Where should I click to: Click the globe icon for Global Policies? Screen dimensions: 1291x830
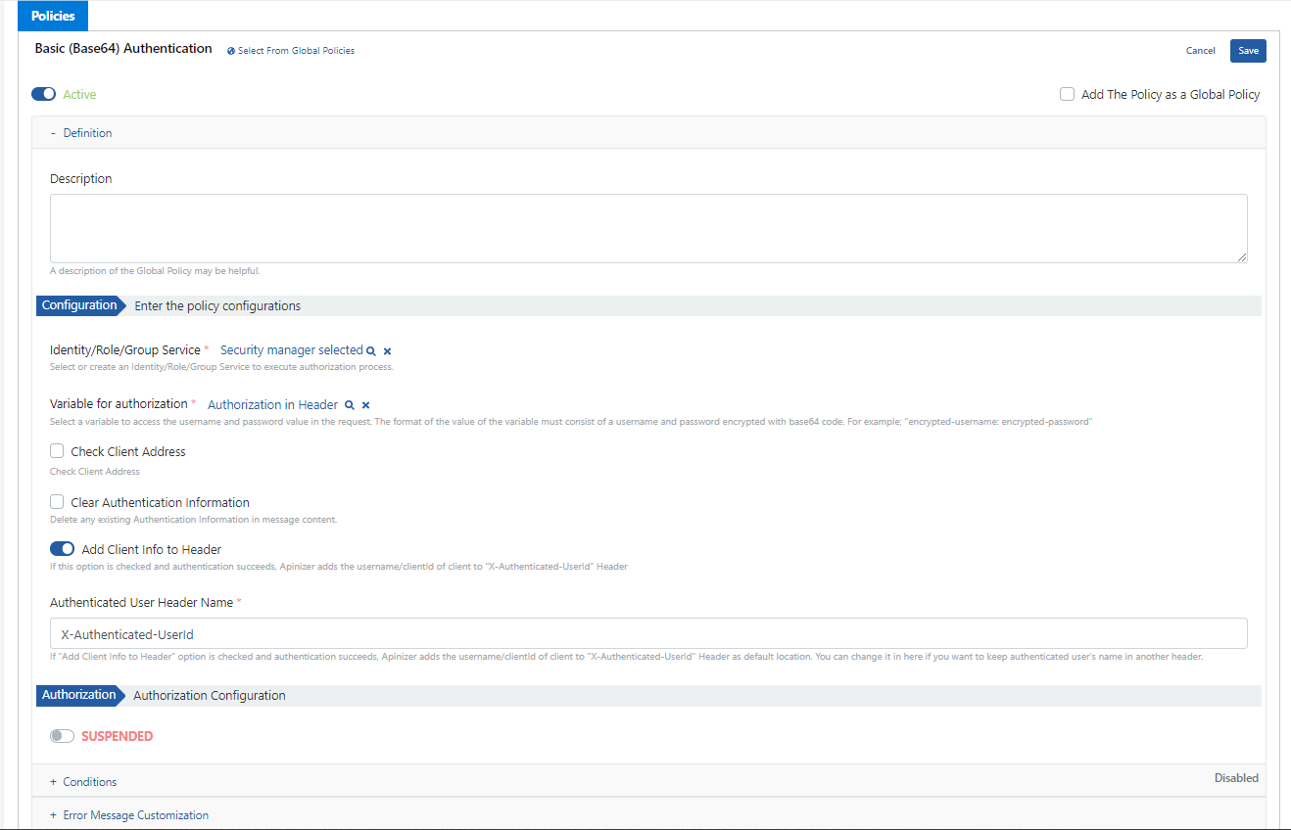231,51
